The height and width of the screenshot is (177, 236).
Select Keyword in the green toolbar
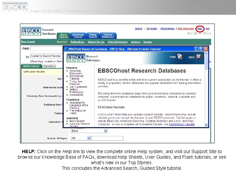[x=62, y=42]
